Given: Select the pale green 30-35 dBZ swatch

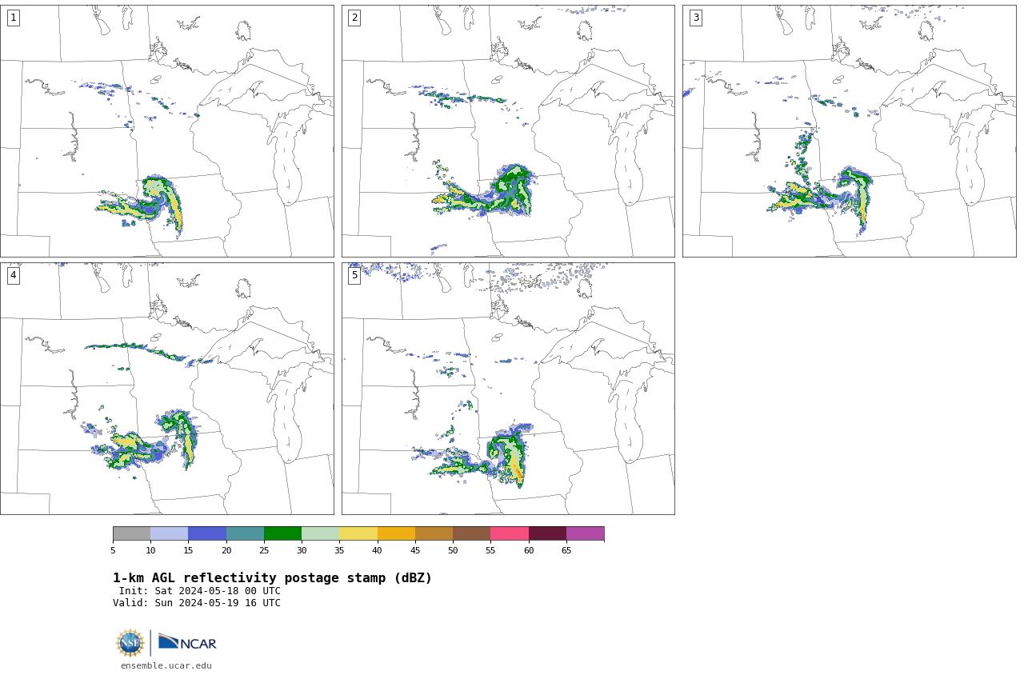Looking at the screenshot, I should point(321,533).
